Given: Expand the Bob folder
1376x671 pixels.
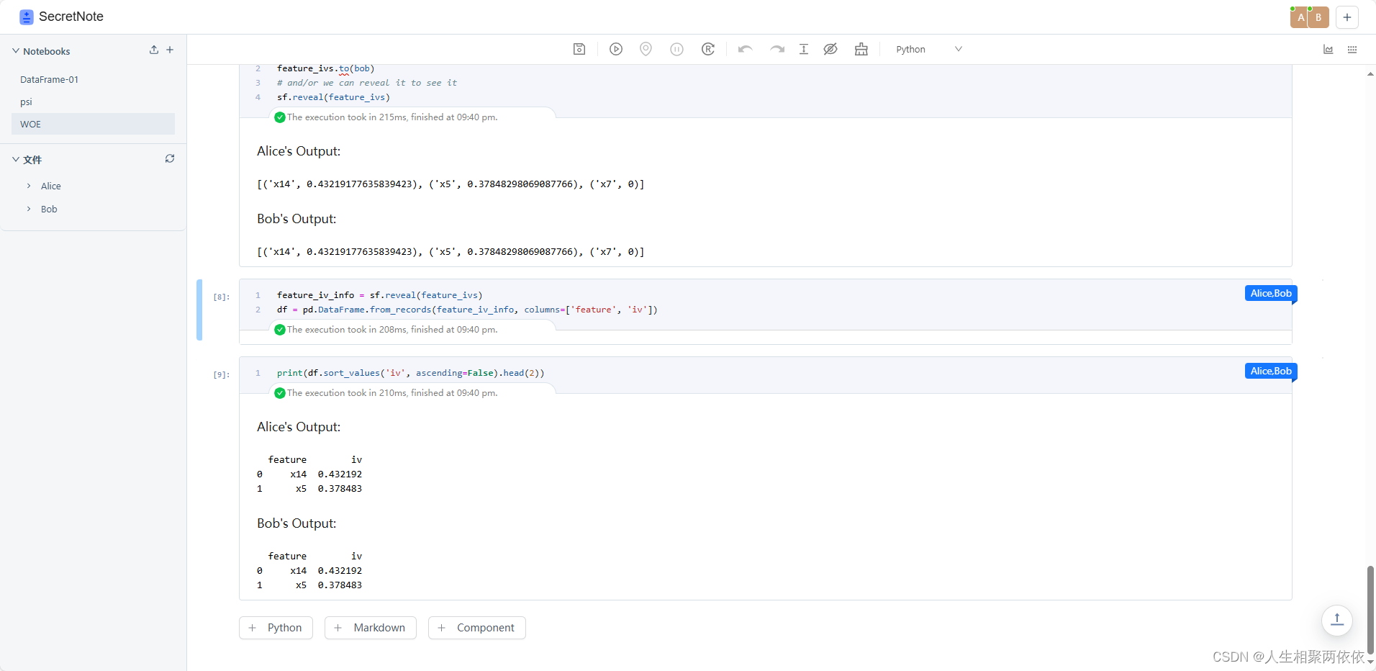Looking at the screenshot, I should click(x=29, y=209).
